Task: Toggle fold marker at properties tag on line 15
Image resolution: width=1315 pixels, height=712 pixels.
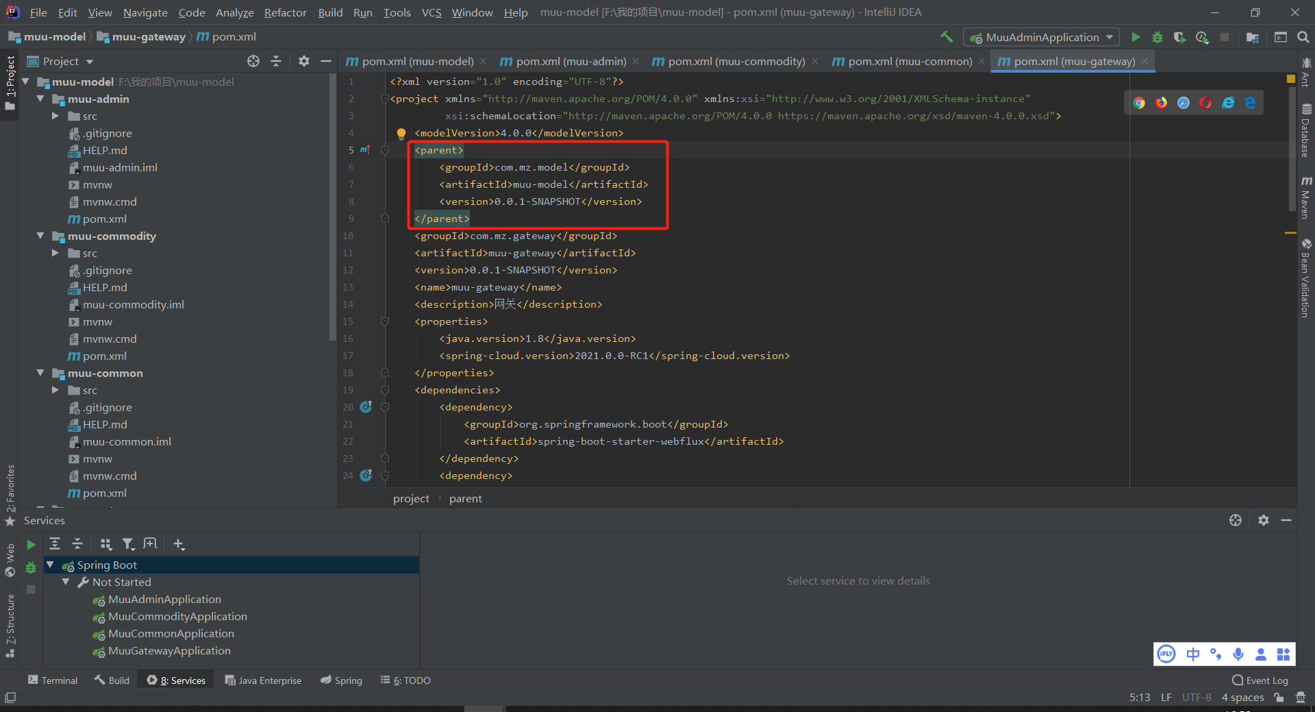Action: pyautogui.click(x=385, y=321)
